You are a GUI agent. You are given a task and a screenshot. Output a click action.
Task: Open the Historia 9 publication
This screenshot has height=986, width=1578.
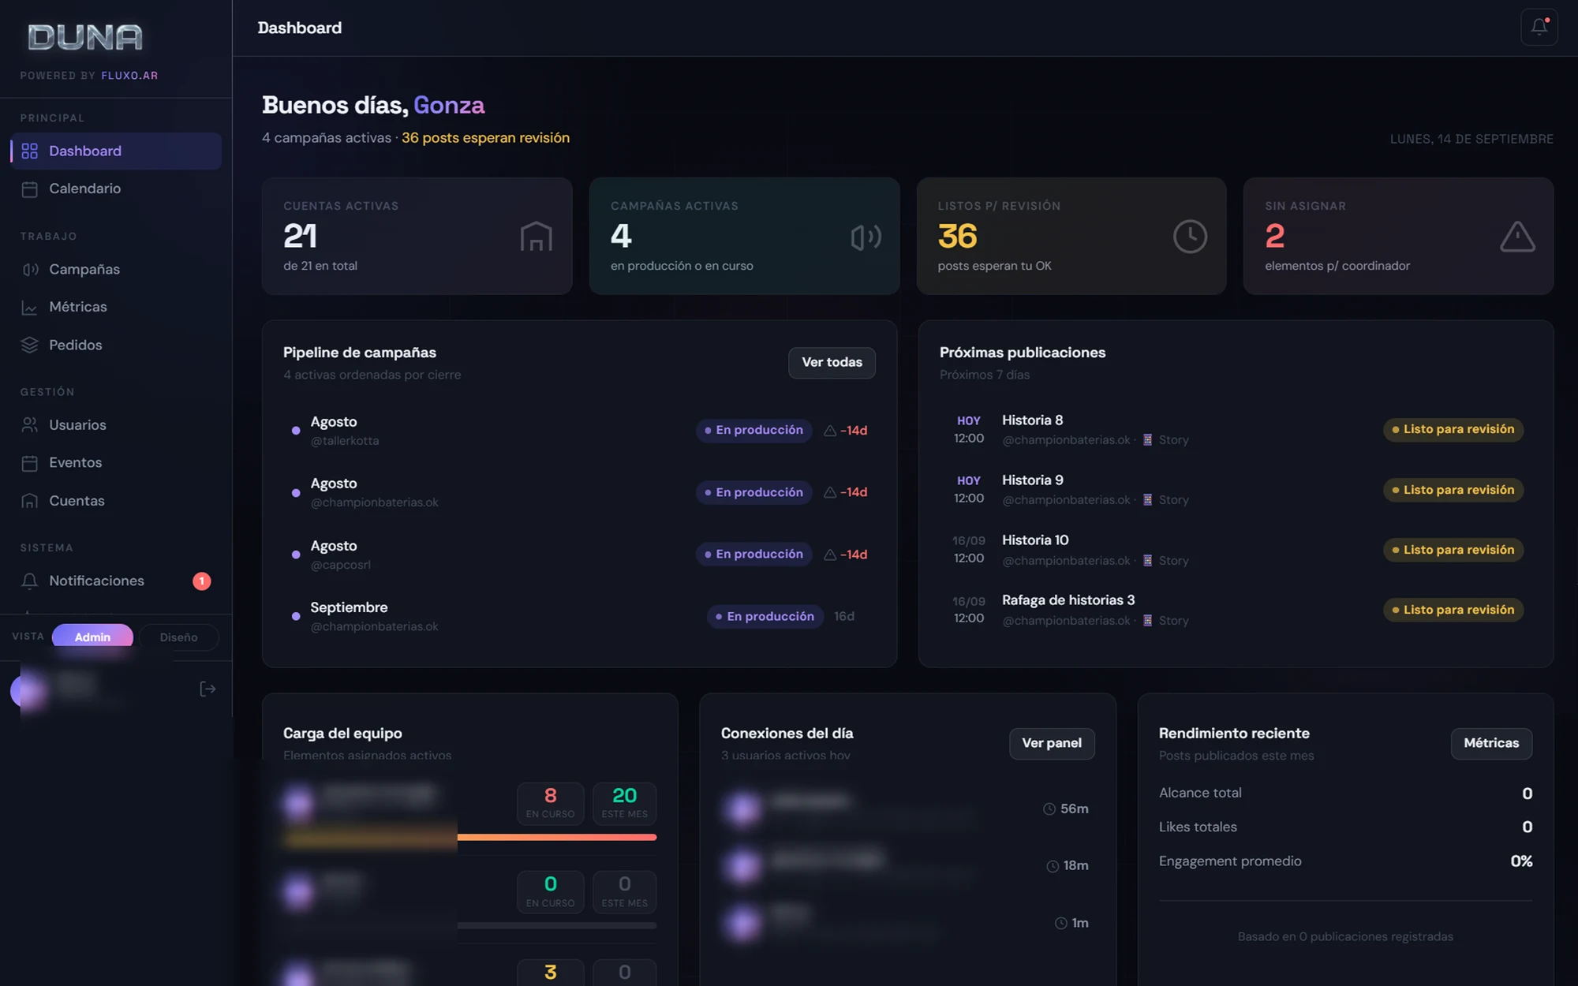click(1236, 489)
